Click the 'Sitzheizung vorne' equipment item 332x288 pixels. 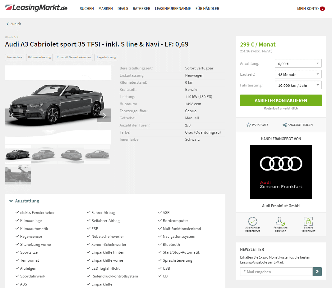[35, 245]
